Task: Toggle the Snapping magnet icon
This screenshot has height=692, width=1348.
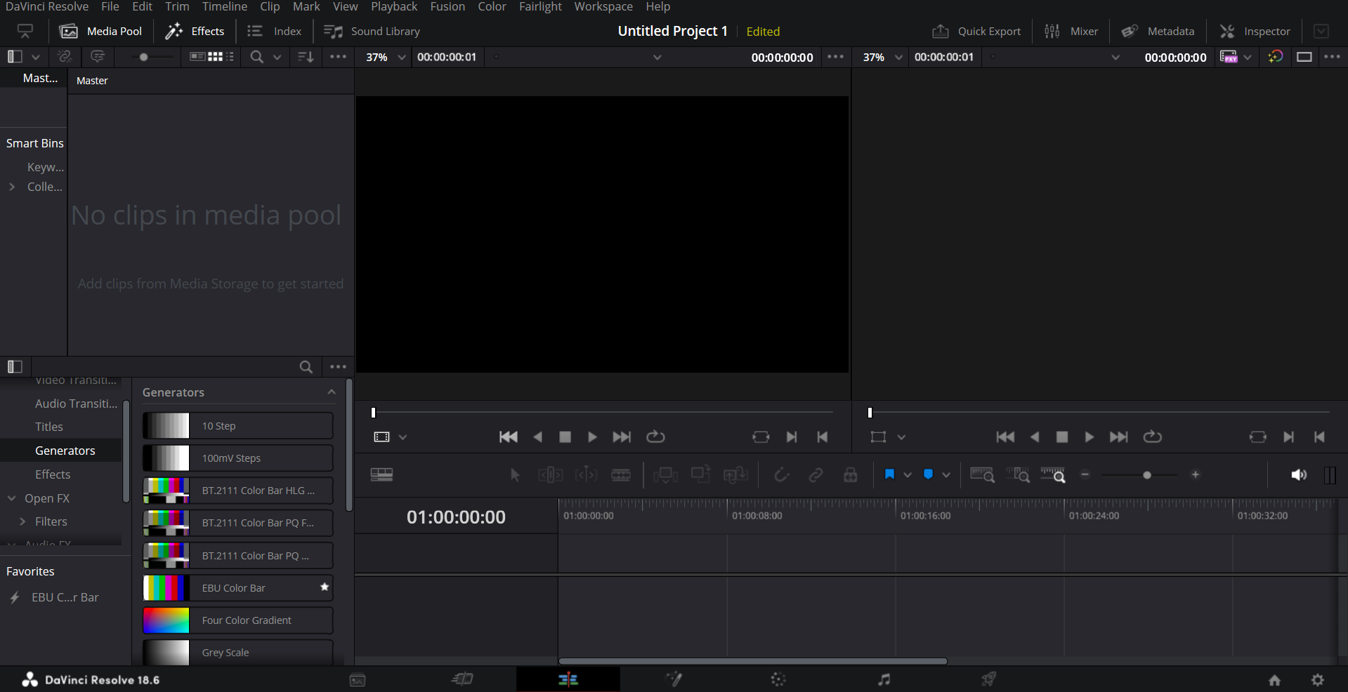Action: click(781, 475)
